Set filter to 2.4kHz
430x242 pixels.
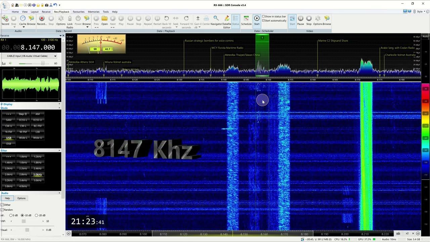point(38,168)
